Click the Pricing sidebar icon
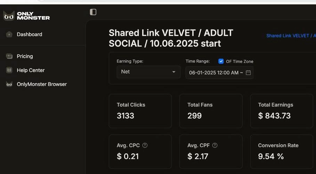 pyautogui.click(x=9, y=56)
